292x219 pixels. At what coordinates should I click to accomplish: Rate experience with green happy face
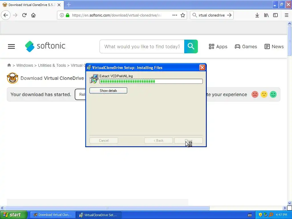(x=273, y=94)
